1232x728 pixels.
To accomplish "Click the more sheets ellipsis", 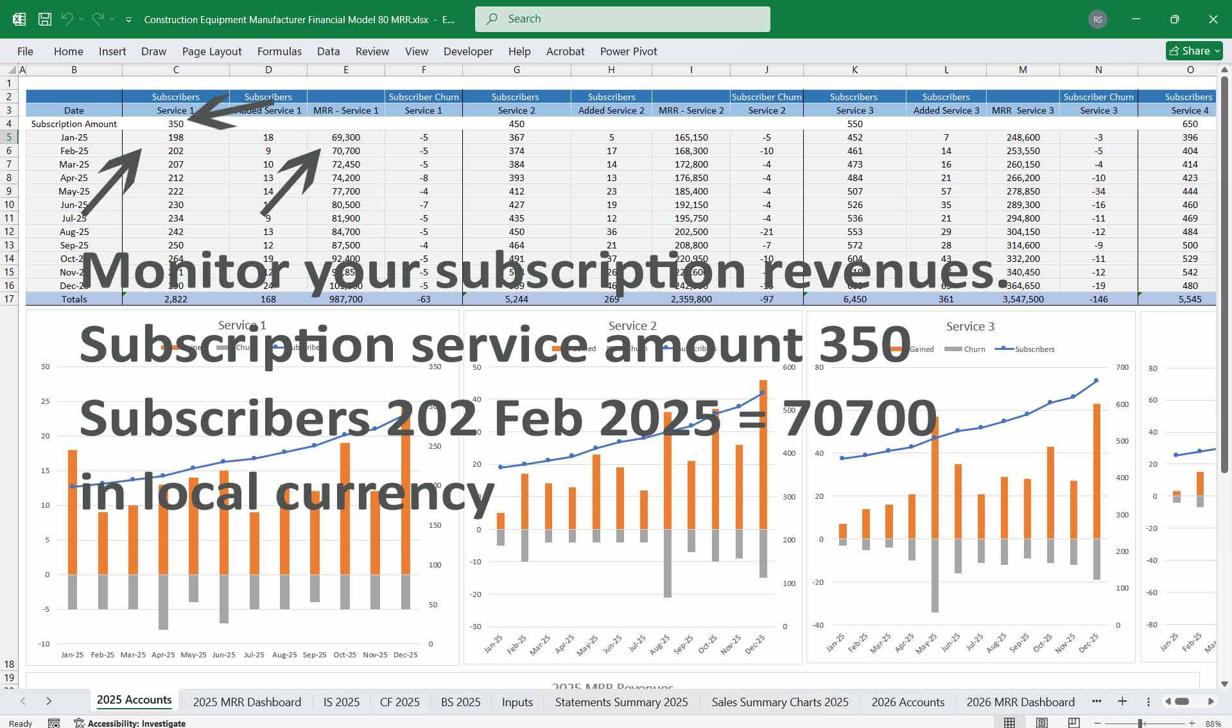I will tap(1097, 701).
